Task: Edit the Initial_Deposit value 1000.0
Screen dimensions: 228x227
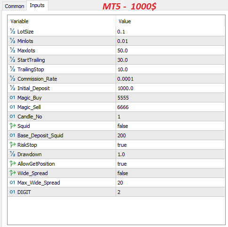Action: tap(170, 88)
